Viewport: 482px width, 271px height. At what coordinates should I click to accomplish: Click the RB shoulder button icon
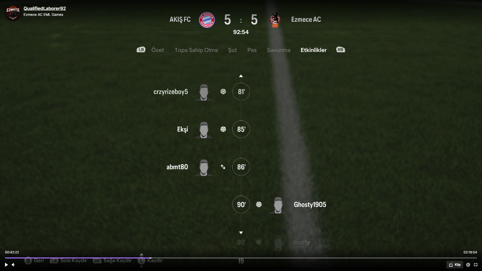click(x=341, y=50)
